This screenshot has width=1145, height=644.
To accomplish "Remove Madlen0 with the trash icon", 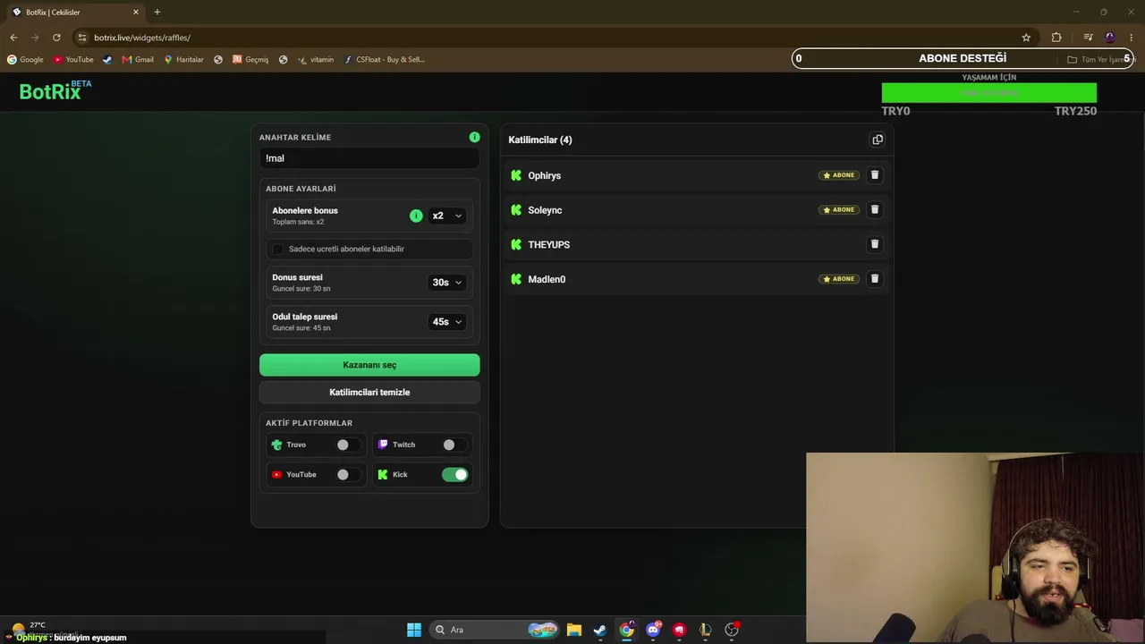I will [875, 279].
